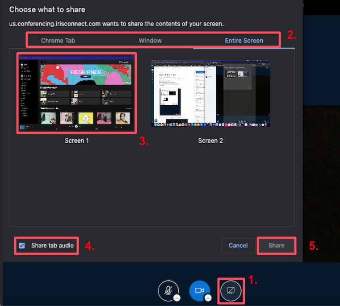Click the screen share icon
The height and width of the screenshot is (306, 340).
pos(231,291)
